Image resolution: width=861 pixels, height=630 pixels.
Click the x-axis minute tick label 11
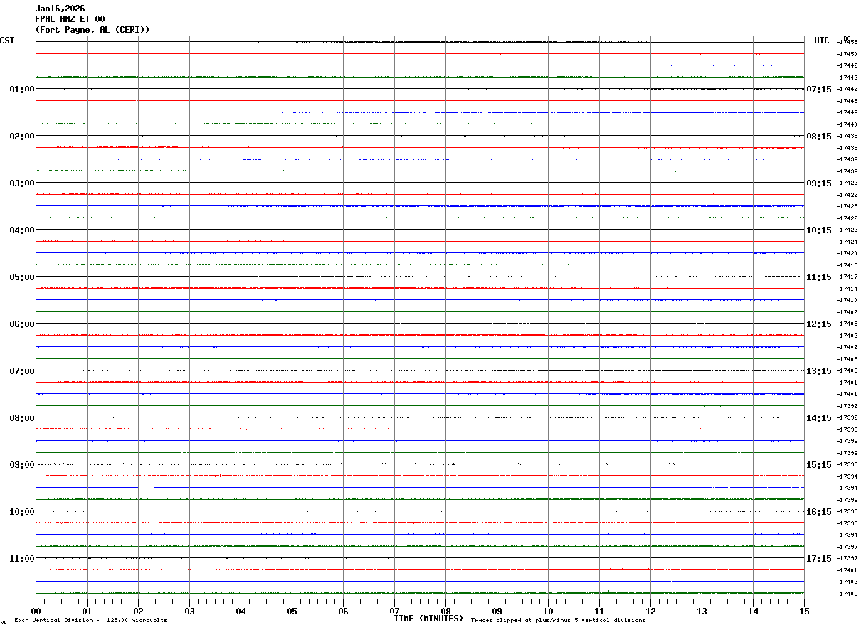tap(599, 611)
